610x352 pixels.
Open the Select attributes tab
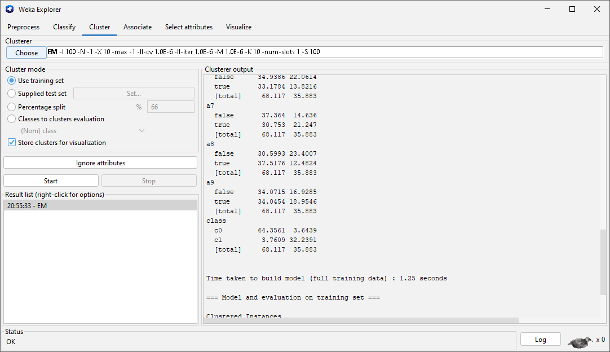(x=189, y=27)
